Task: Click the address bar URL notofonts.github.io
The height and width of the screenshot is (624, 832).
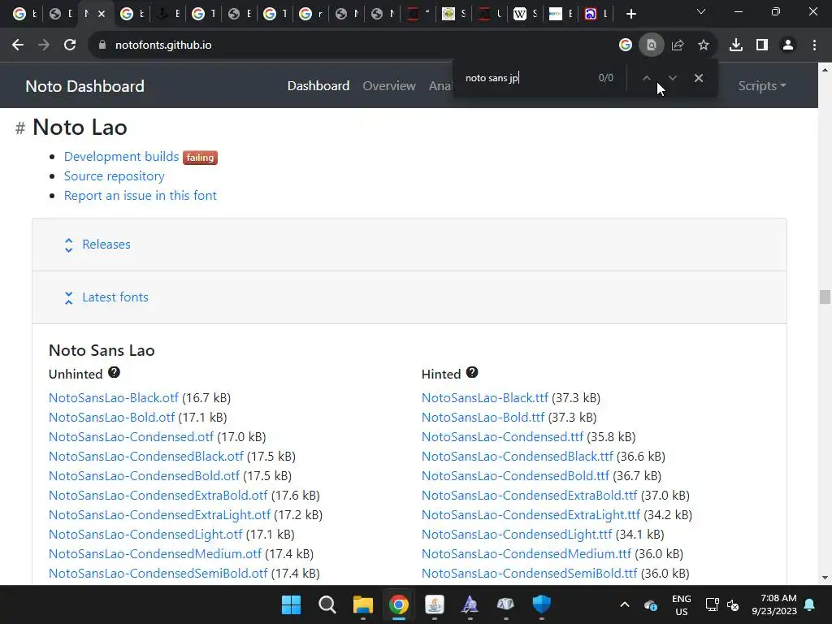Action: 163,45
